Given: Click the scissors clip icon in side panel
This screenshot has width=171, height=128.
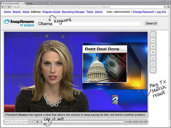Looking at the screenshot, I should (153, 47).
